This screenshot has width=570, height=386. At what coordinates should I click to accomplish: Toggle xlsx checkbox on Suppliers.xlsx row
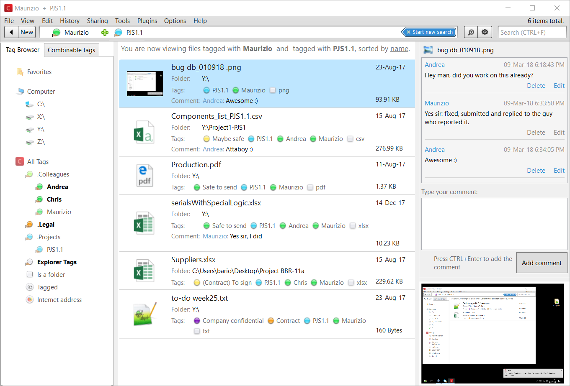[351, 283]
